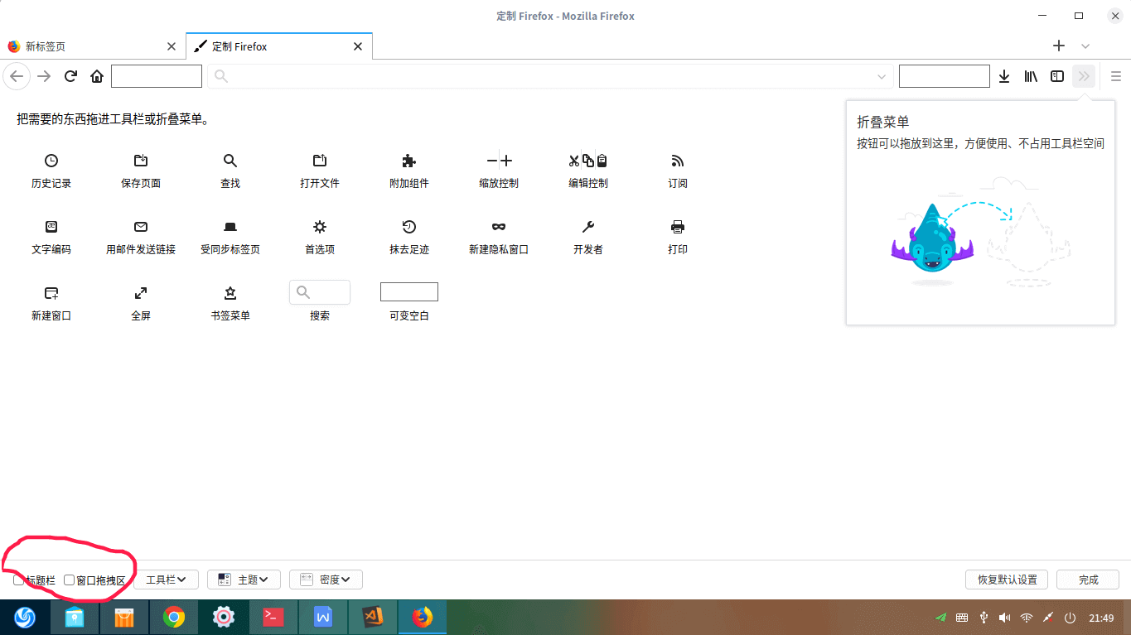Select the 保存页面 icon
The height and width of the screenshot is (635, 1131).
point(141,161)
